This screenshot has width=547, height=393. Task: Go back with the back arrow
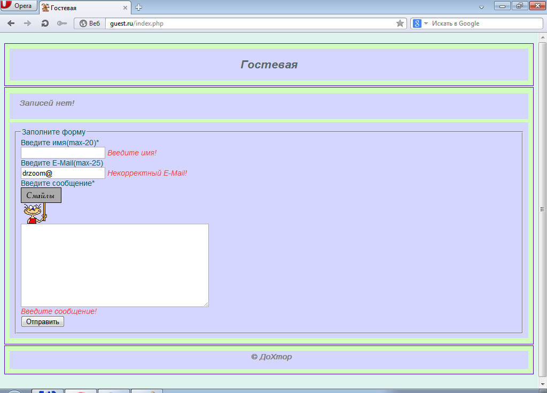[11, 23]
